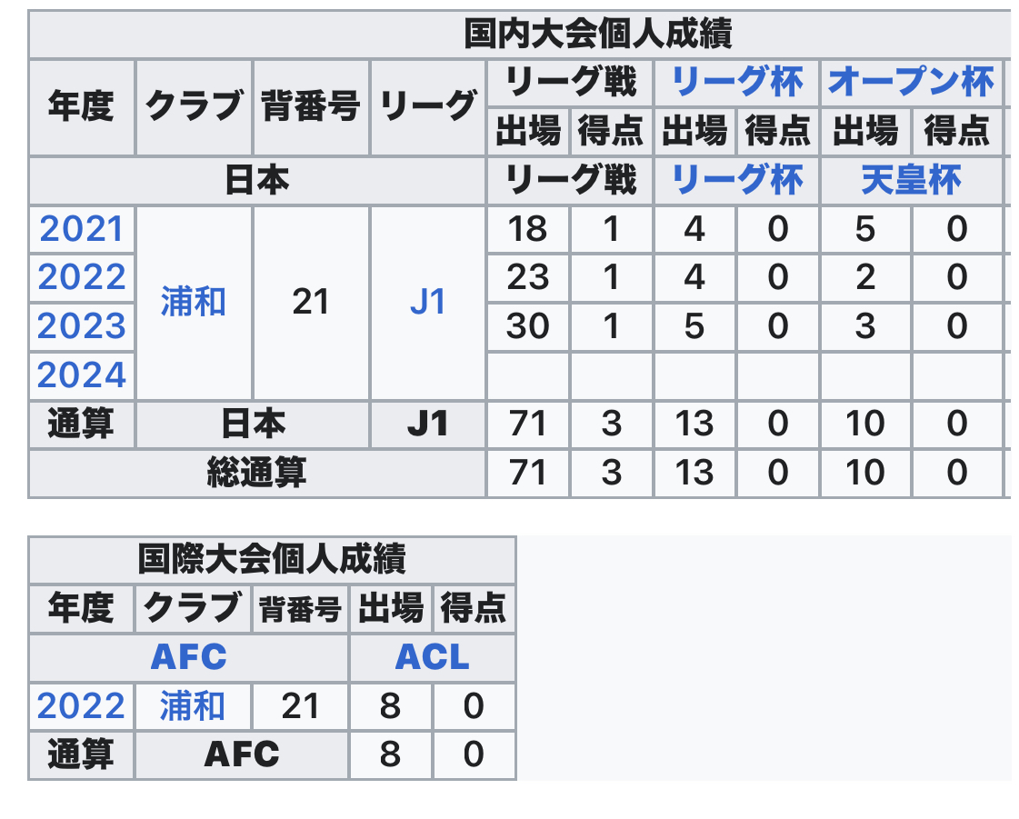Click the リーグ杯 link above the 出場/得点 headers
The image size is (1019, 819).
[736, 84]
